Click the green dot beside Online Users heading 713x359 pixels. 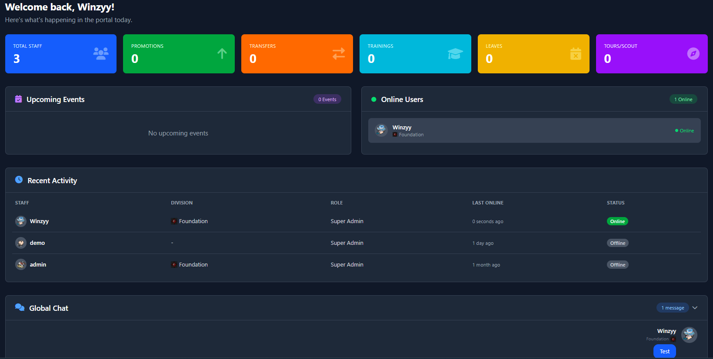click(373, 99)
